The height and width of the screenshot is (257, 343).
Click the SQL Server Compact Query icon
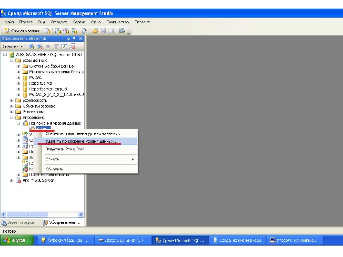click(x=84, y=31)
